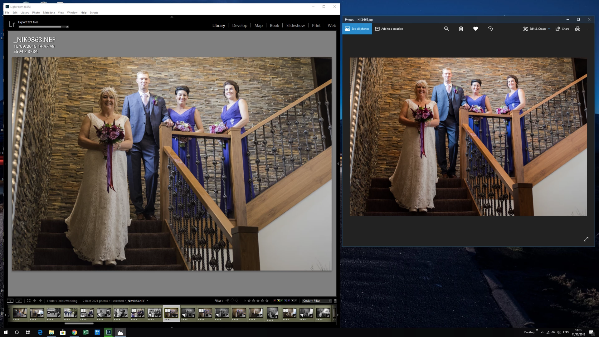Add photo to favorites with heart
This screenshot has height=337, width=599.
coord(475,29)
